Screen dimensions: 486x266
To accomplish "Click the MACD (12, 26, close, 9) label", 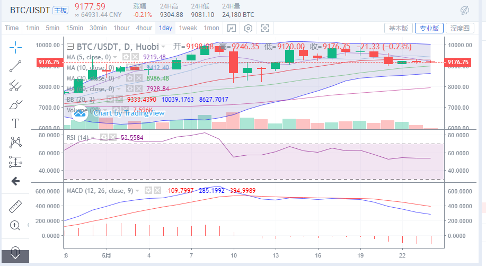I will point(100,191).
